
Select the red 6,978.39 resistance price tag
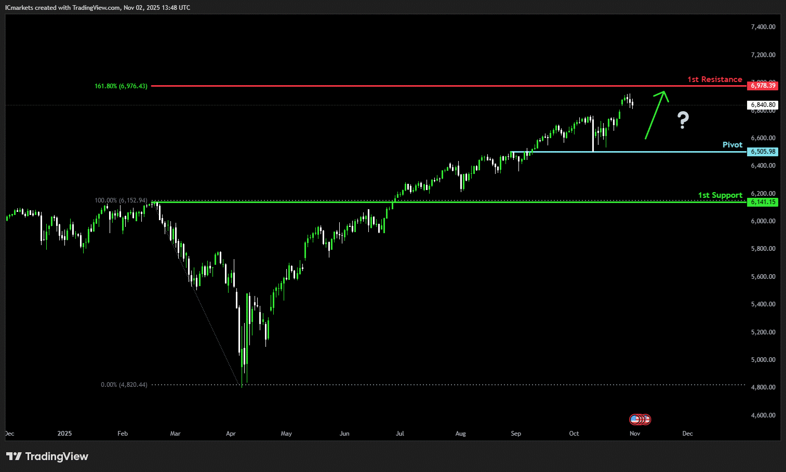tap(763, 86)
